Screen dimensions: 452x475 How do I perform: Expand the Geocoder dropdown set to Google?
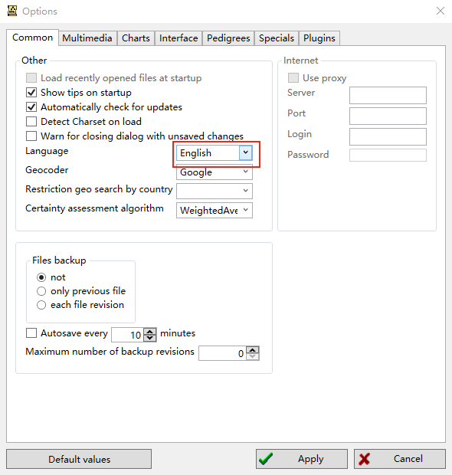pyautogui.click(x=215, y=172)
